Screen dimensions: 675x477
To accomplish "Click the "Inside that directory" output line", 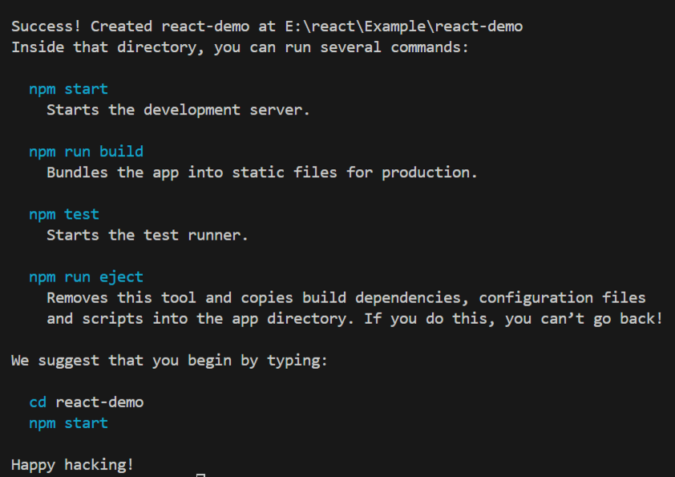I will (239, 47).
